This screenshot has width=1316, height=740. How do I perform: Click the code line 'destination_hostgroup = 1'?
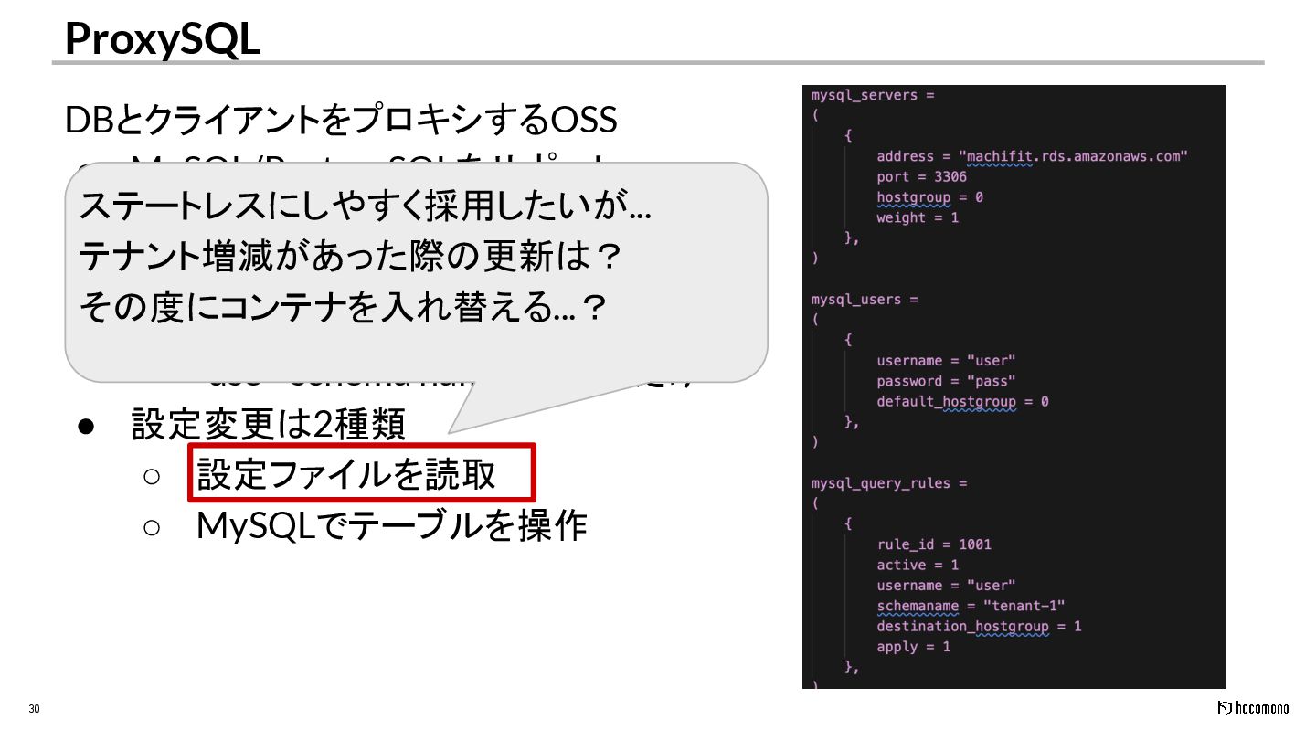tap(979, 627)
